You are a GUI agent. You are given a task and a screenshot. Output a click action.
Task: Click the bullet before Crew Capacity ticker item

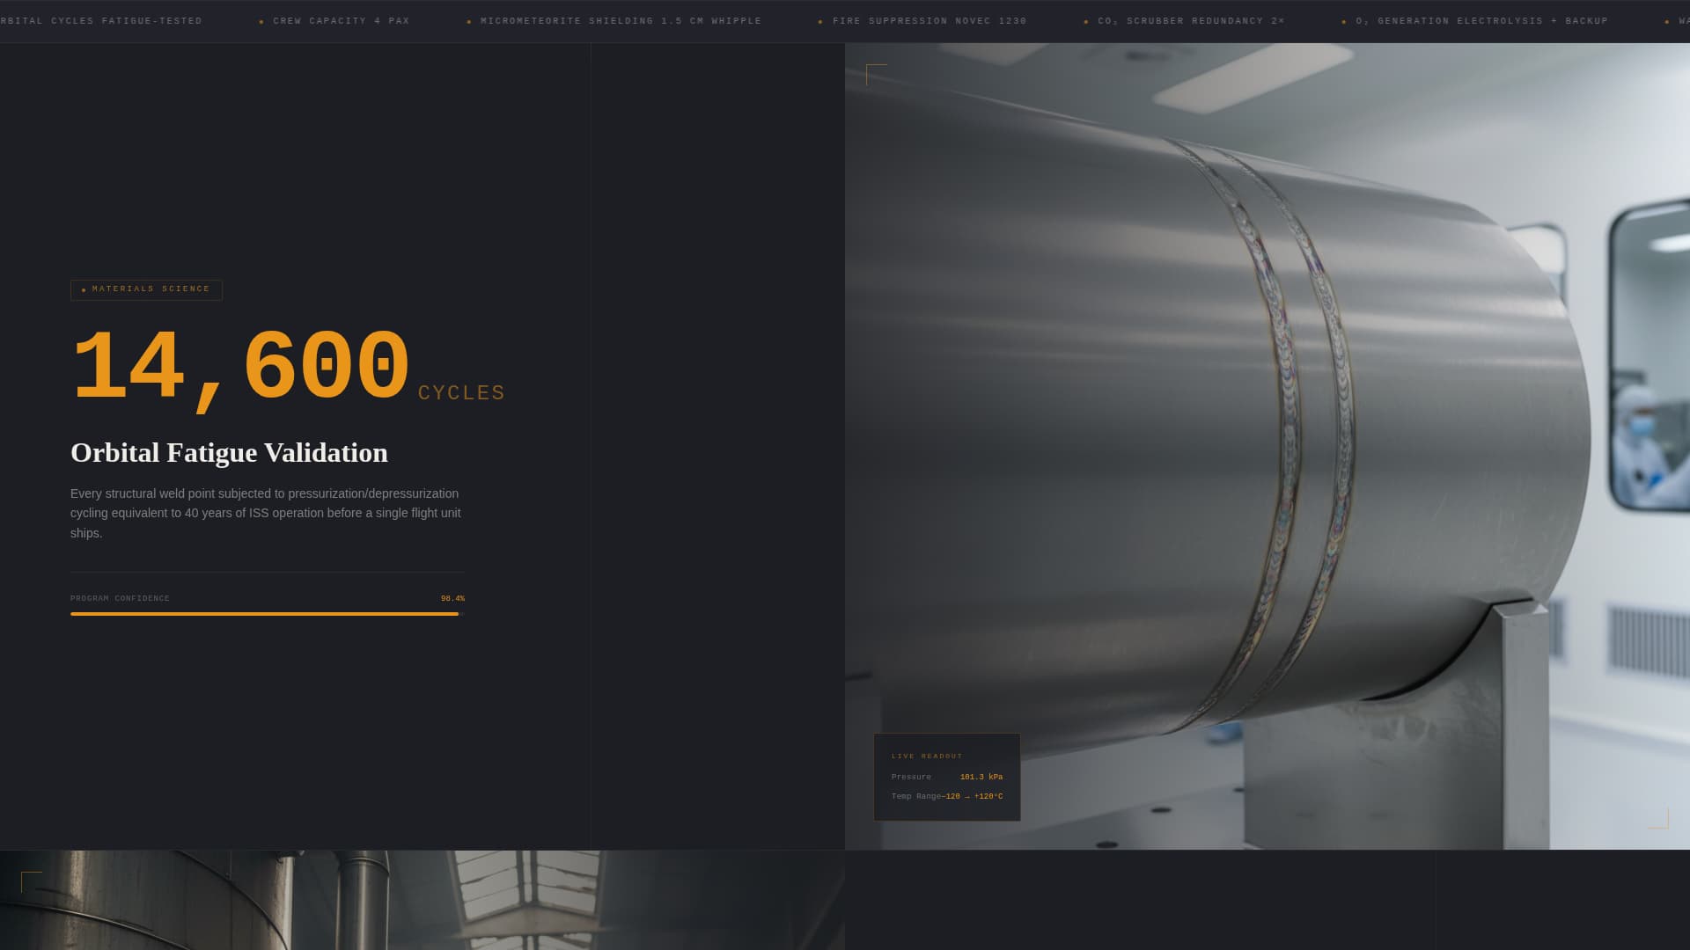tap(261, 22)
